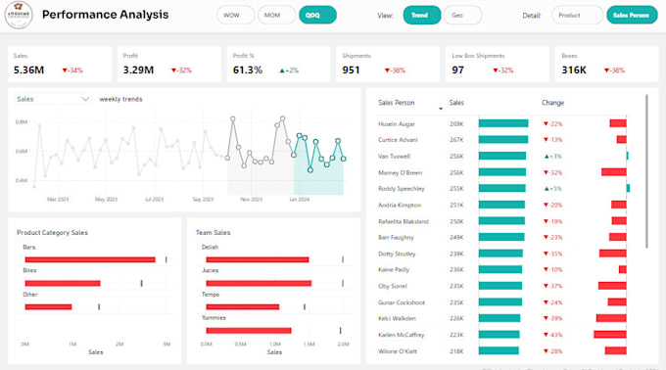Click the Sales -34% down indicator
The image size is (666, 370).
pyautogui.click(x=72, y=70)
